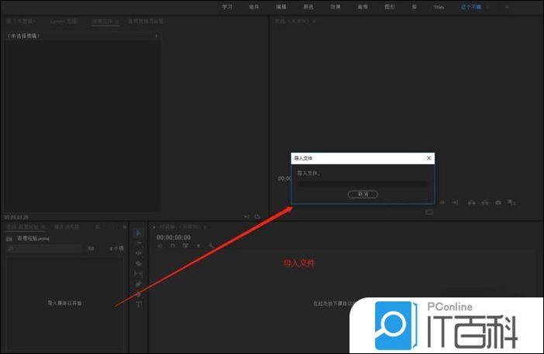Viewport: 544px width, 354px height.
Task: Switch to the 音频 workspace
Action: click(x=363, y=7)
